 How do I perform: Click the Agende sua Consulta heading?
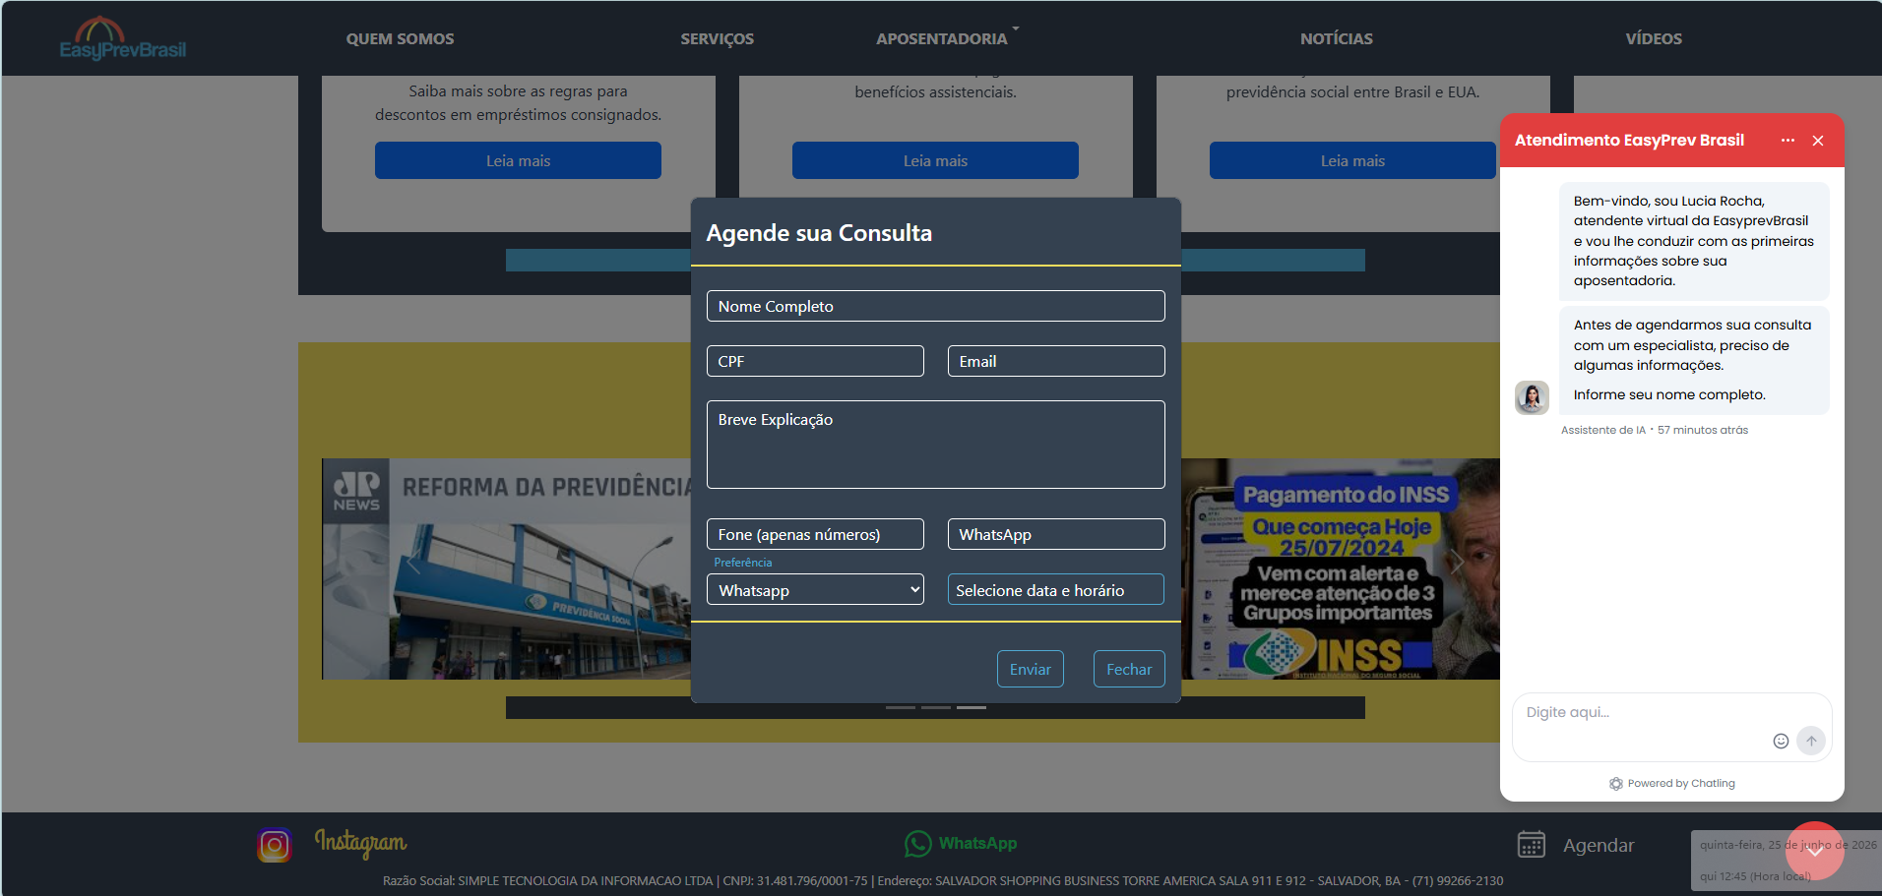pos(819,233)
